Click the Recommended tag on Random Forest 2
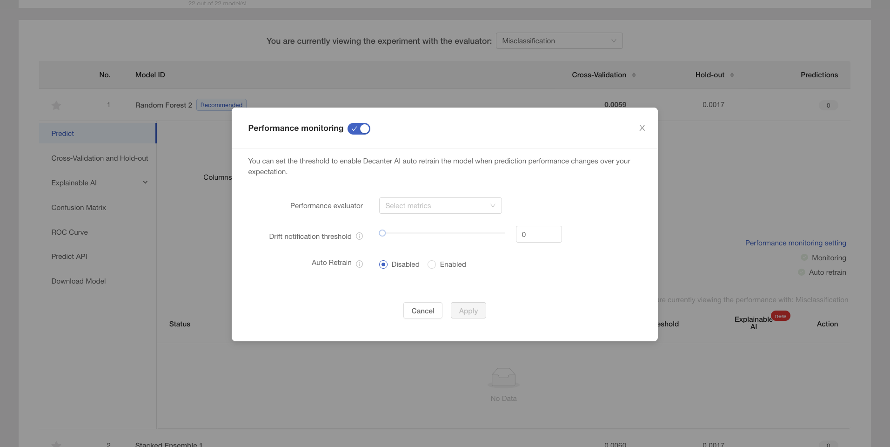The image size is (890, 447). (221, 105)
